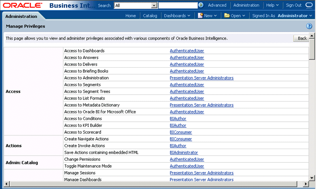Open AuthenticatedUser for Access to Dashboards

(x=187, y=51)
